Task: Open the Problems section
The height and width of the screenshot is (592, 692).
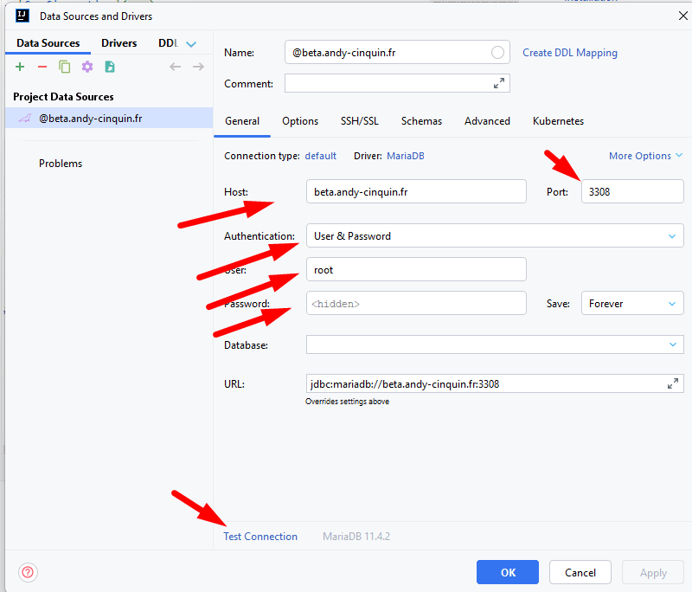Action: coord(61,164)
